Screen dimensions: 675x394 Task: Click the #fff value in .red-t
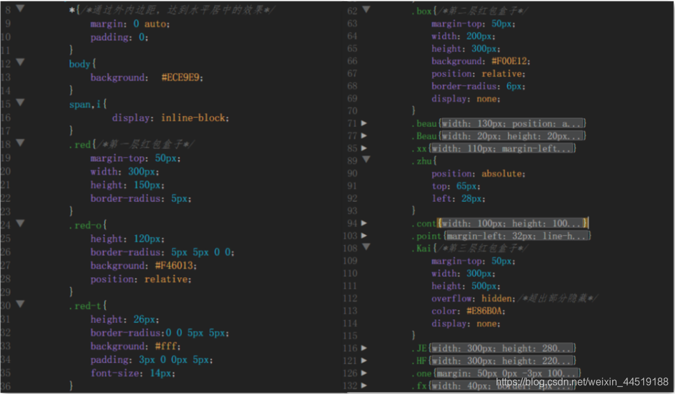coord(166,346)
